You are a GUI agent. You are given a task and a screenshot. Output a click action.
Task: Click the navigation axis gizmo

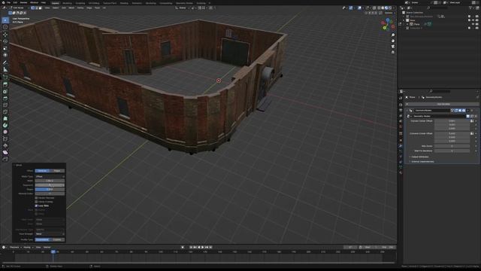pos(388,25)
